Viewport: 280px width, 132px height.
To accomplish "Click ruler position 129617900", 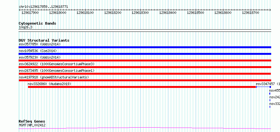I will (30, 13).
